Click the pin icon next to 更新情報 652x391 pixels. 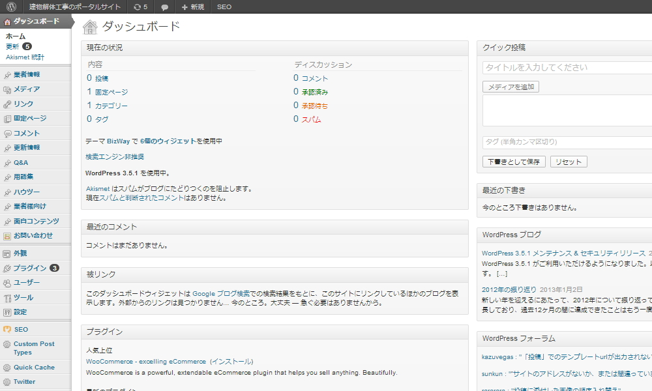click(7, 148)
